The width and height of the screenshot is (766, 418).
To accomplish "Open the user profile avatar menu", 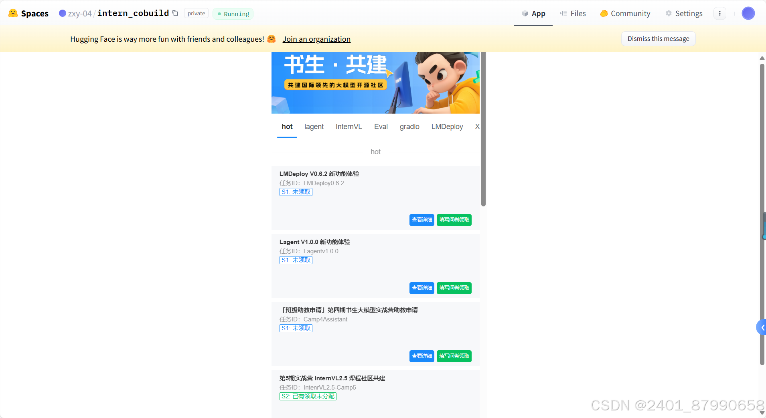I will (748, 13).
